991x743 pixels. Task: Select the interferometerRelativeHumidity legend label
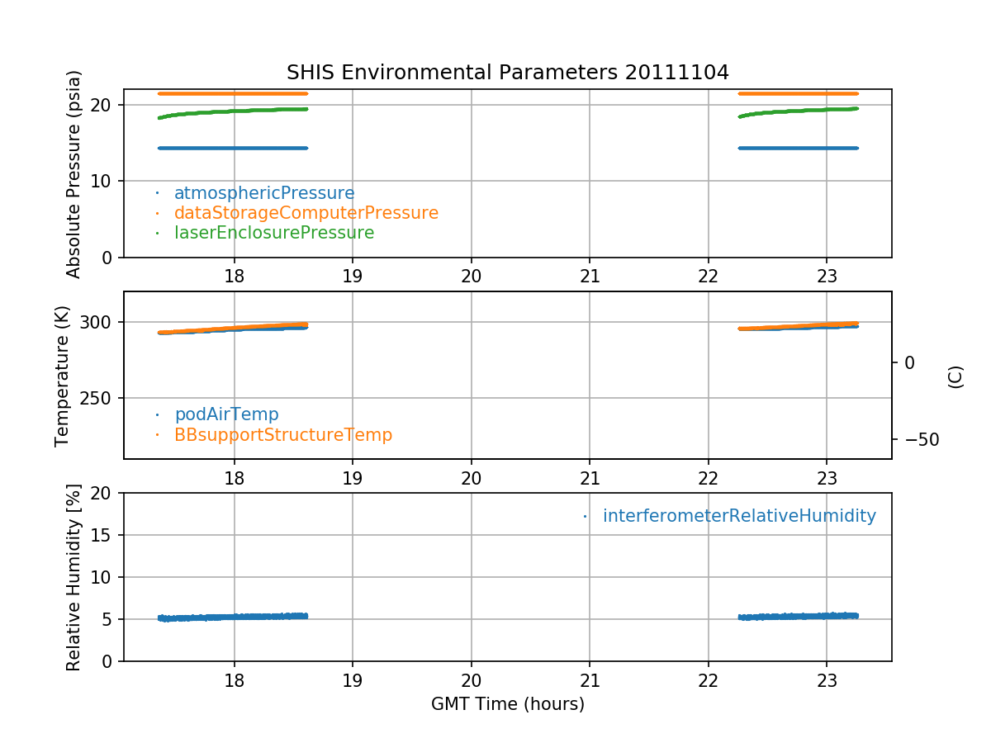tap(738, 516)
